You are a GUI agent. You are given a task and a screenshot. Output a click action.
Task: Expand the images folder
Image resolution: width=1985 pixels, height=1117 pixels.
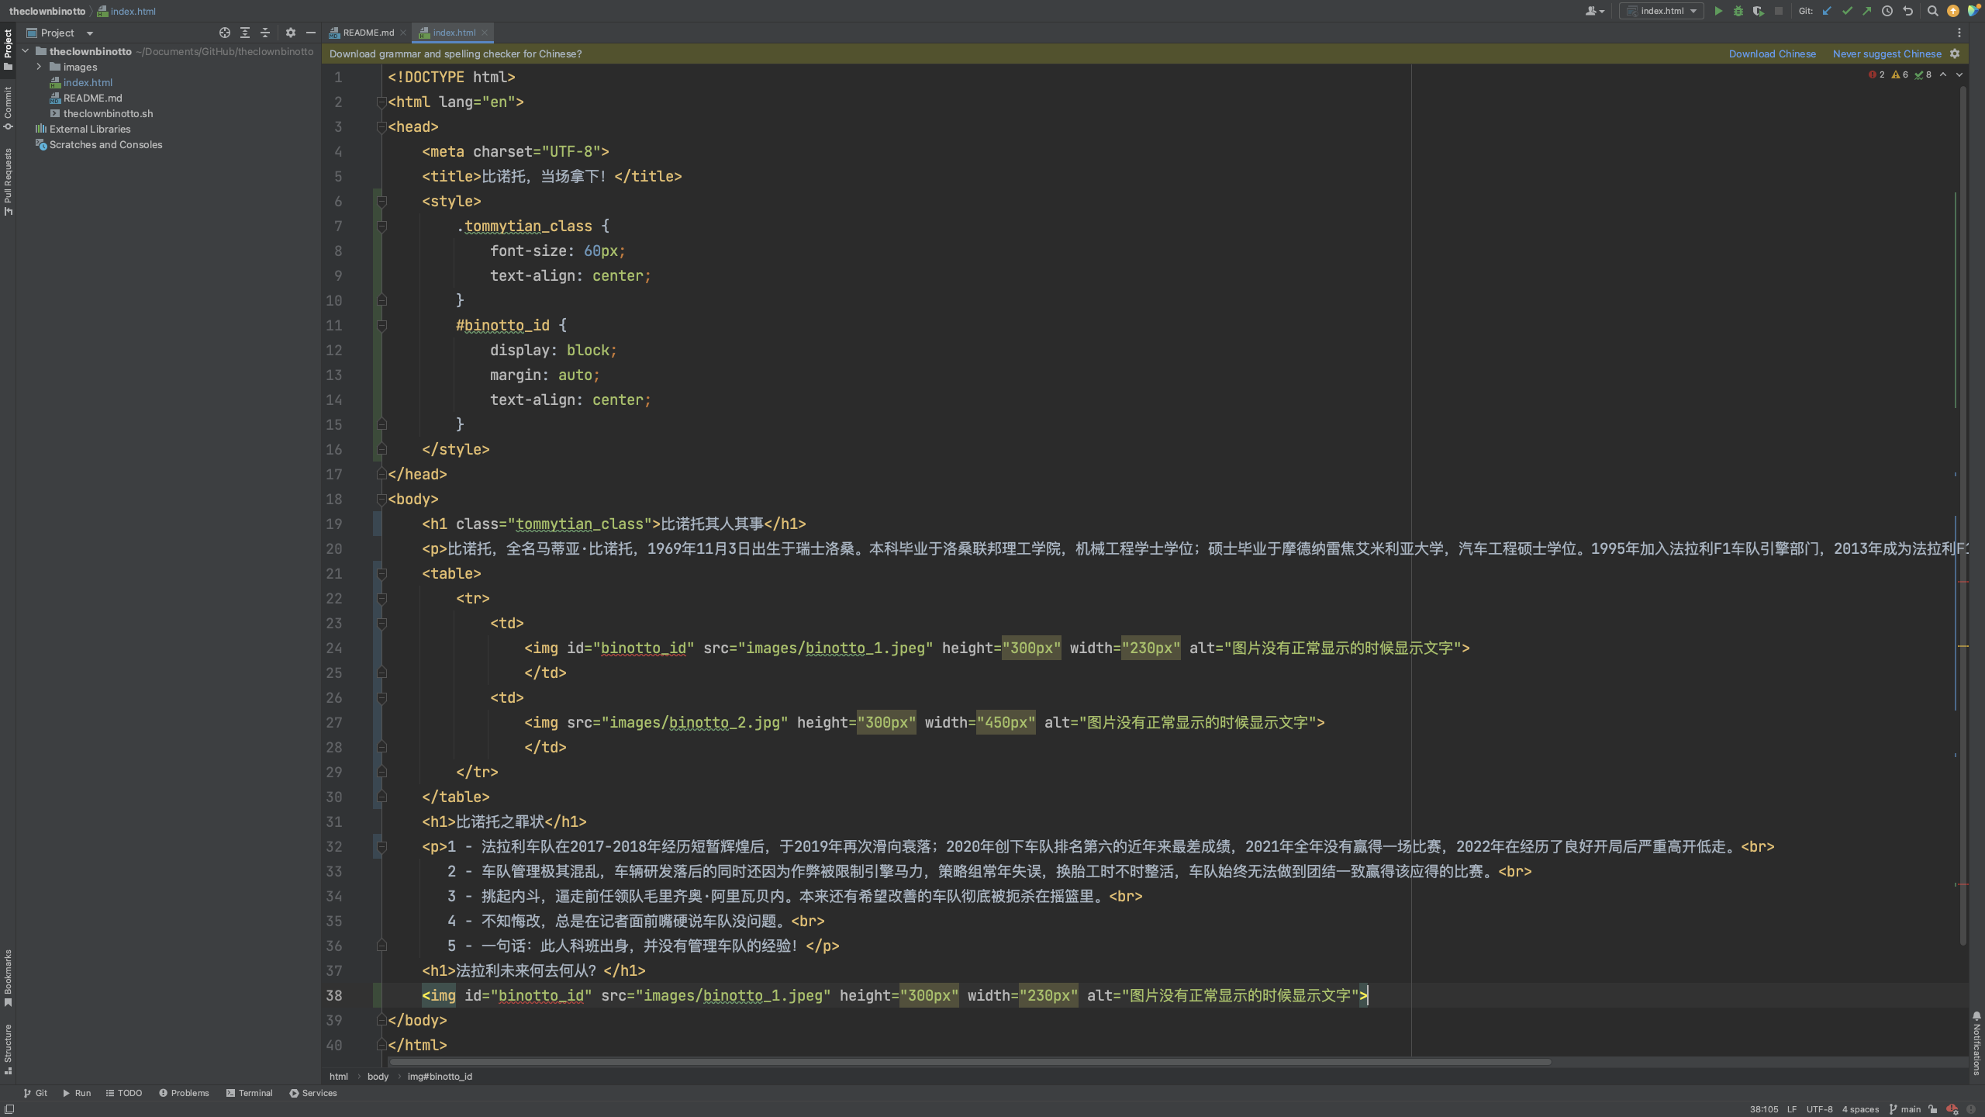39,67
